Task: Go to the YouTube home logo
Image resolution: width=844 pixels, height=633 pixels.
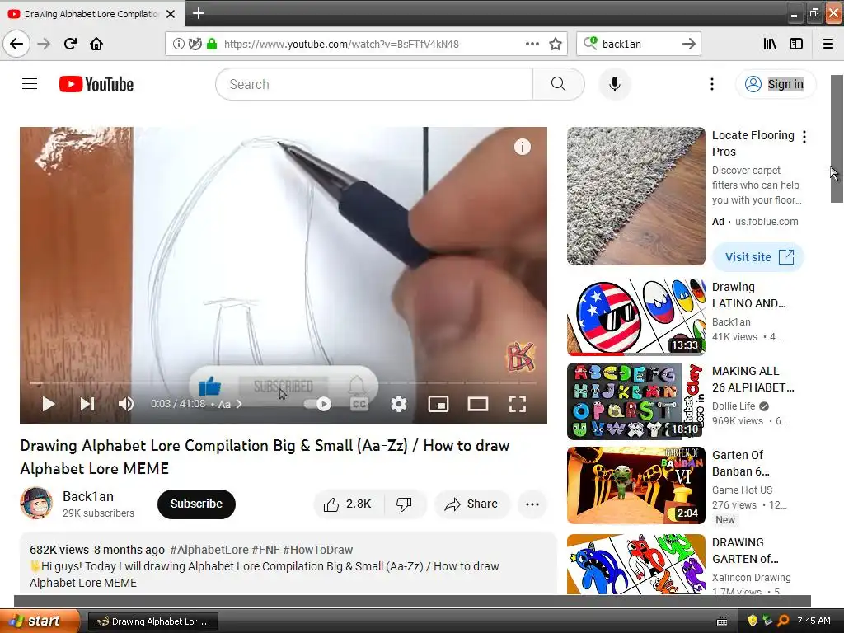Action: 96,85
